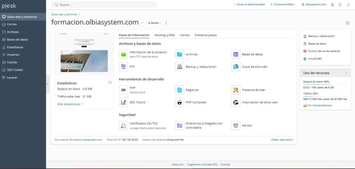The image size is (355, 169).
Task: Switch to Primeros pasos tab
Action: pos(206,35)
